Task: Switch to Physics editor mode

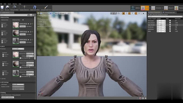Action: [x=179, y=8]
